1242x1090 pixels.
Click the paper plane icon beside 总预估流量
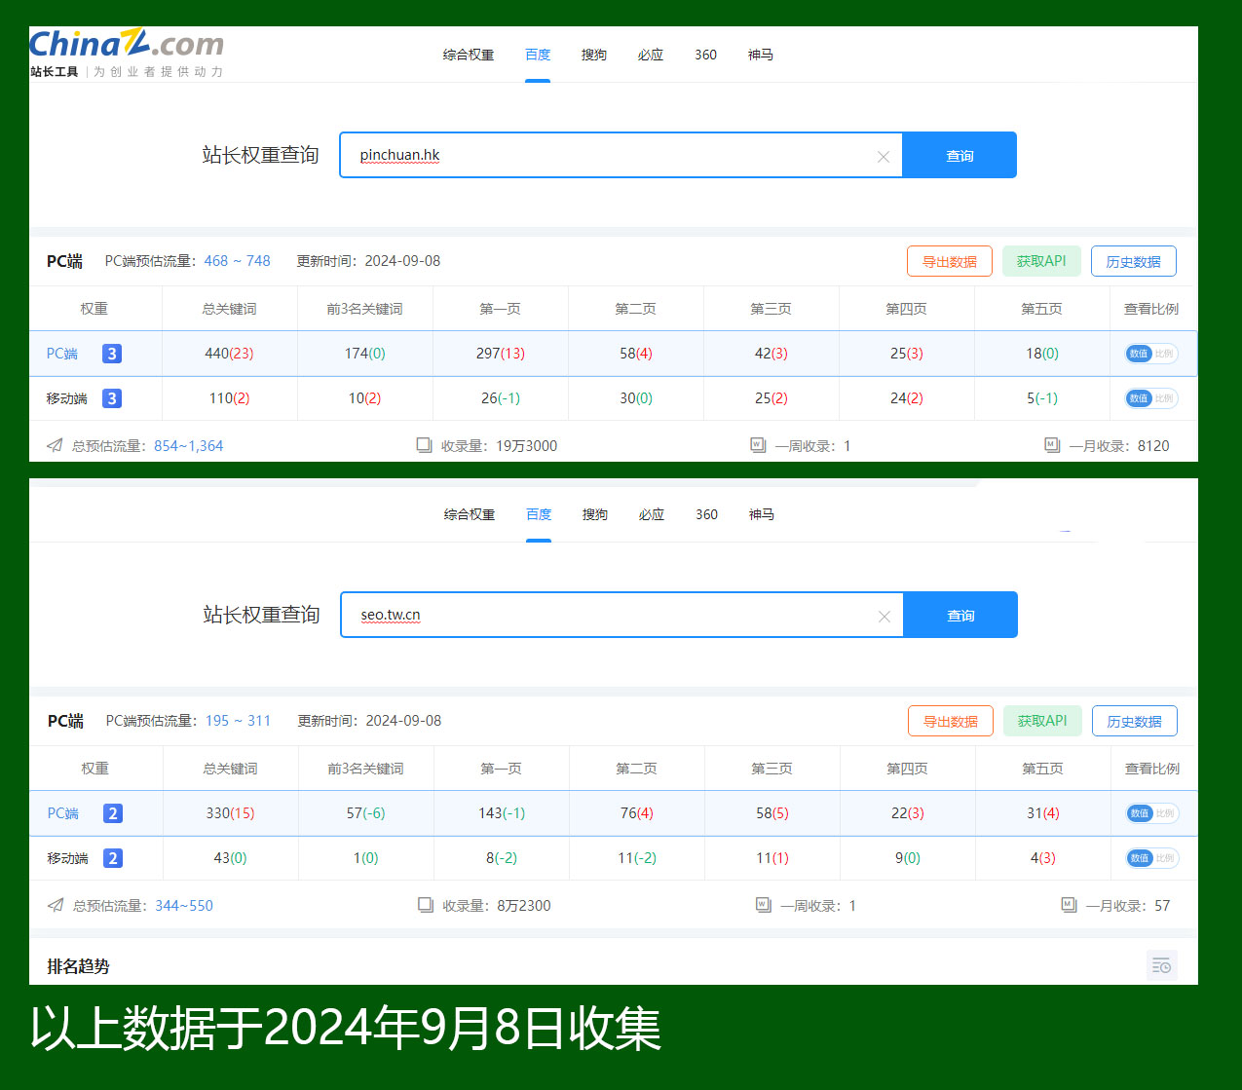click(x=56, y=445)
